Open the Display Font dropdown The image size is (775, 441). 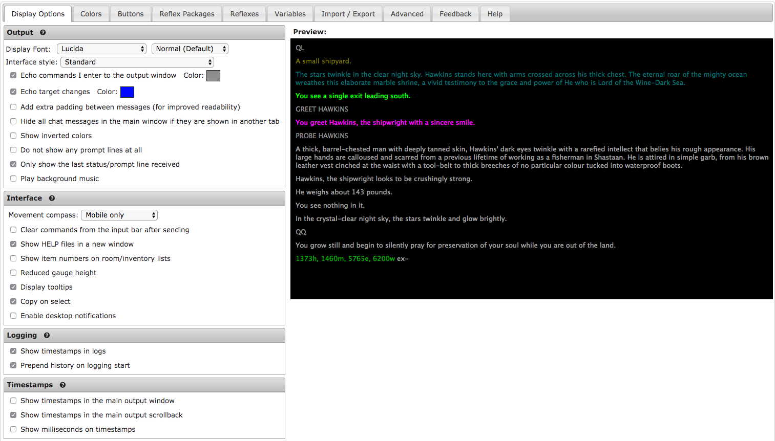101,49
